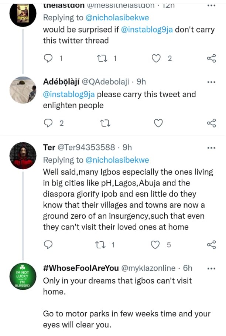
Task: Share thelastdon's tweet
Action: 211,58
